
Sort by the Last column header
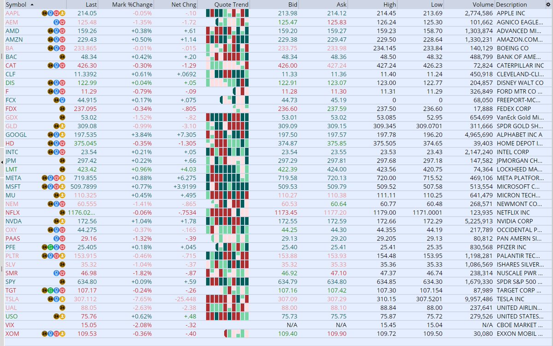(90, 5)
